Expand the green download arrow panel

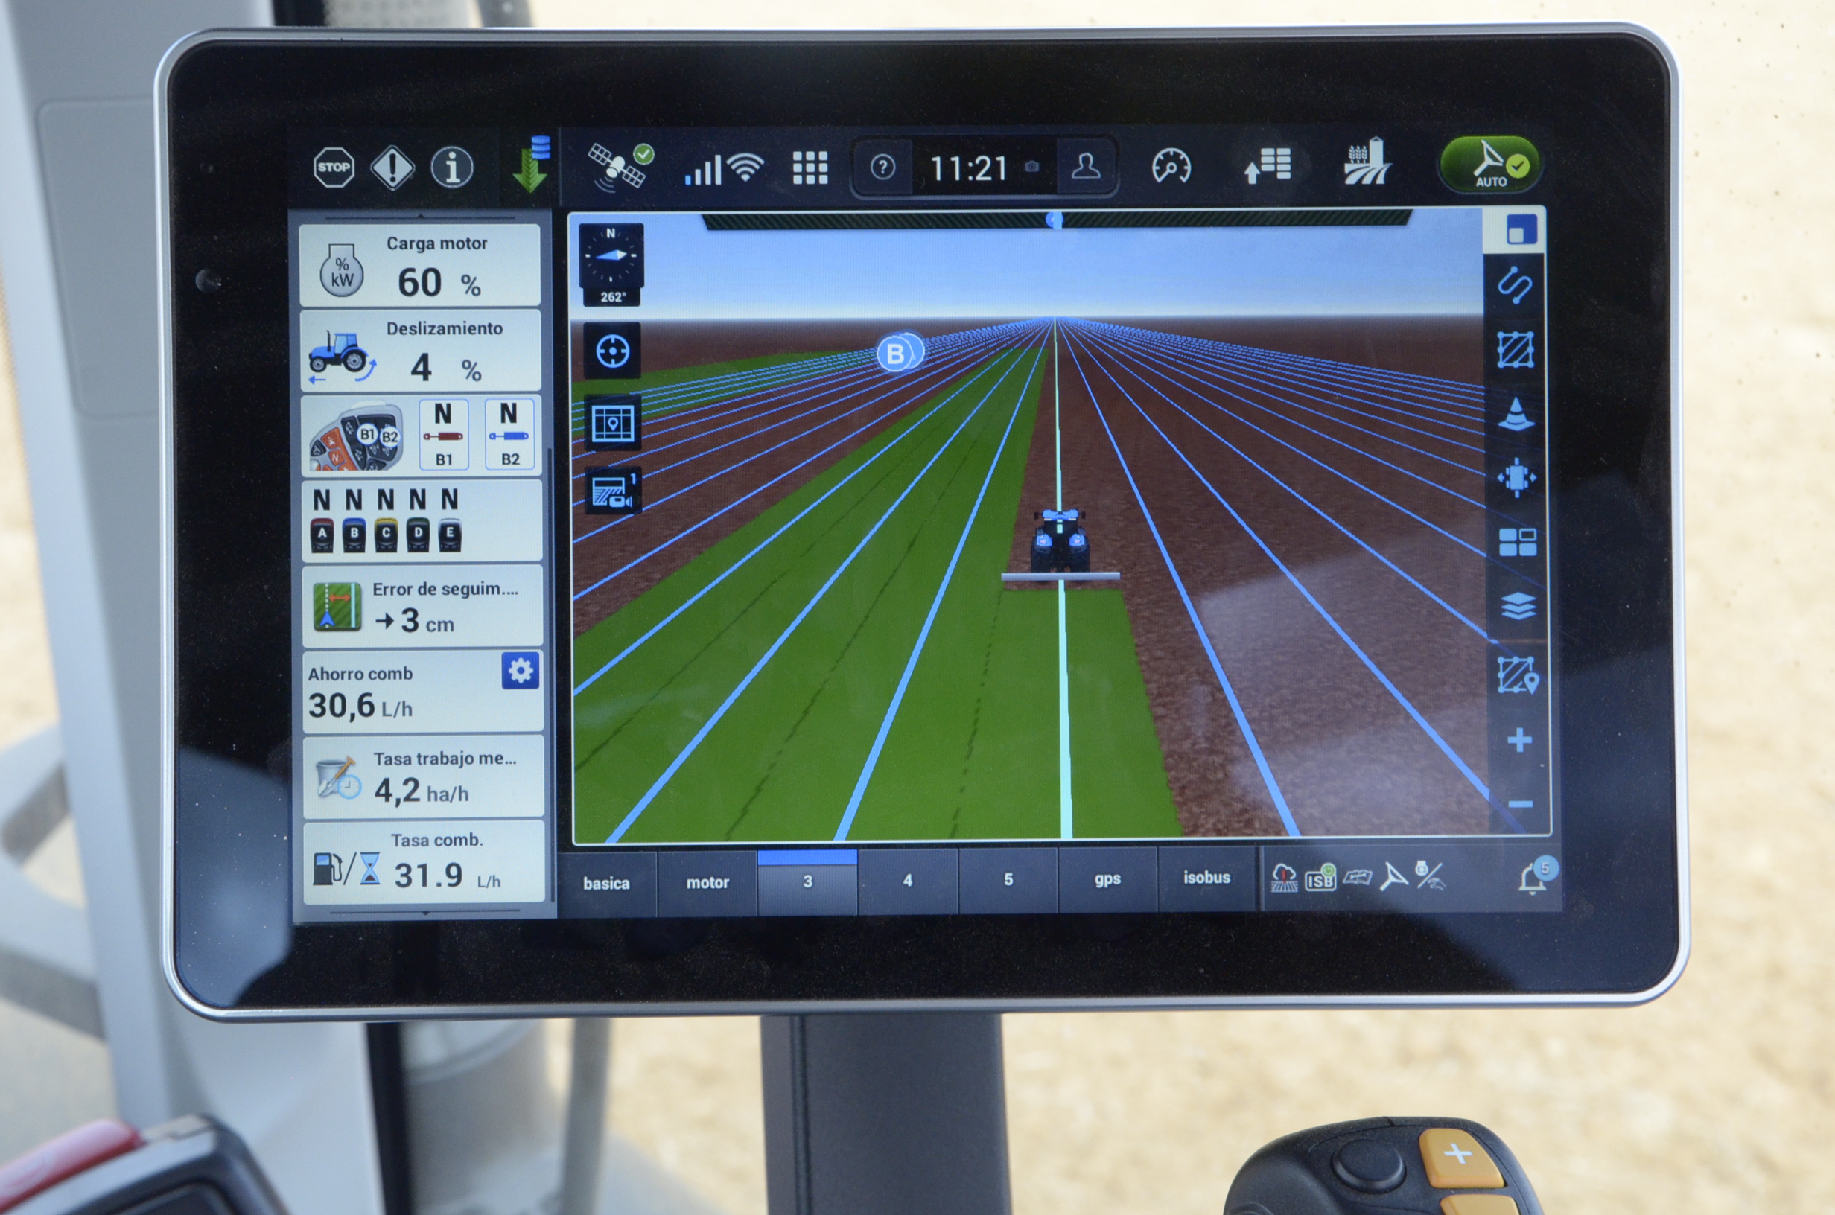tap(532, 165)
